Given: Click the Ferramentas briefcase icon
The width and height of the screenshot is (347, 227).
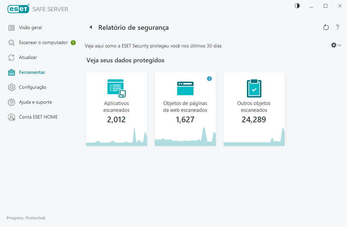Looking at the screenshot, I should point(12,73).
